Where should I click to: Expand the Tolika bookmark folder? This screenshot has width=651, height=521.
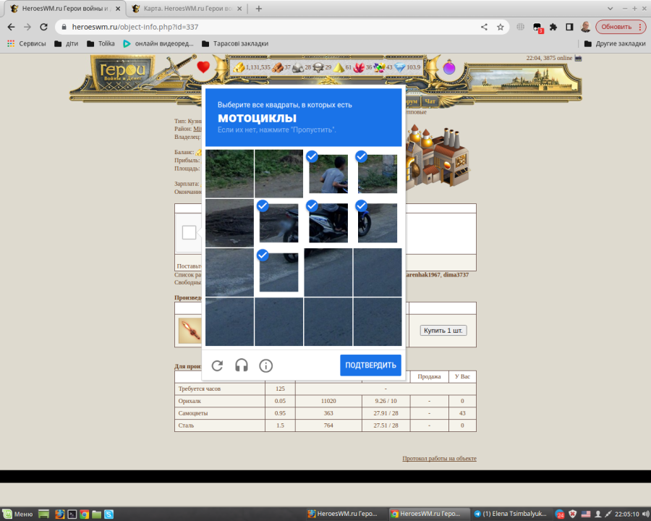pyautogui.click(x=101, y=43)
